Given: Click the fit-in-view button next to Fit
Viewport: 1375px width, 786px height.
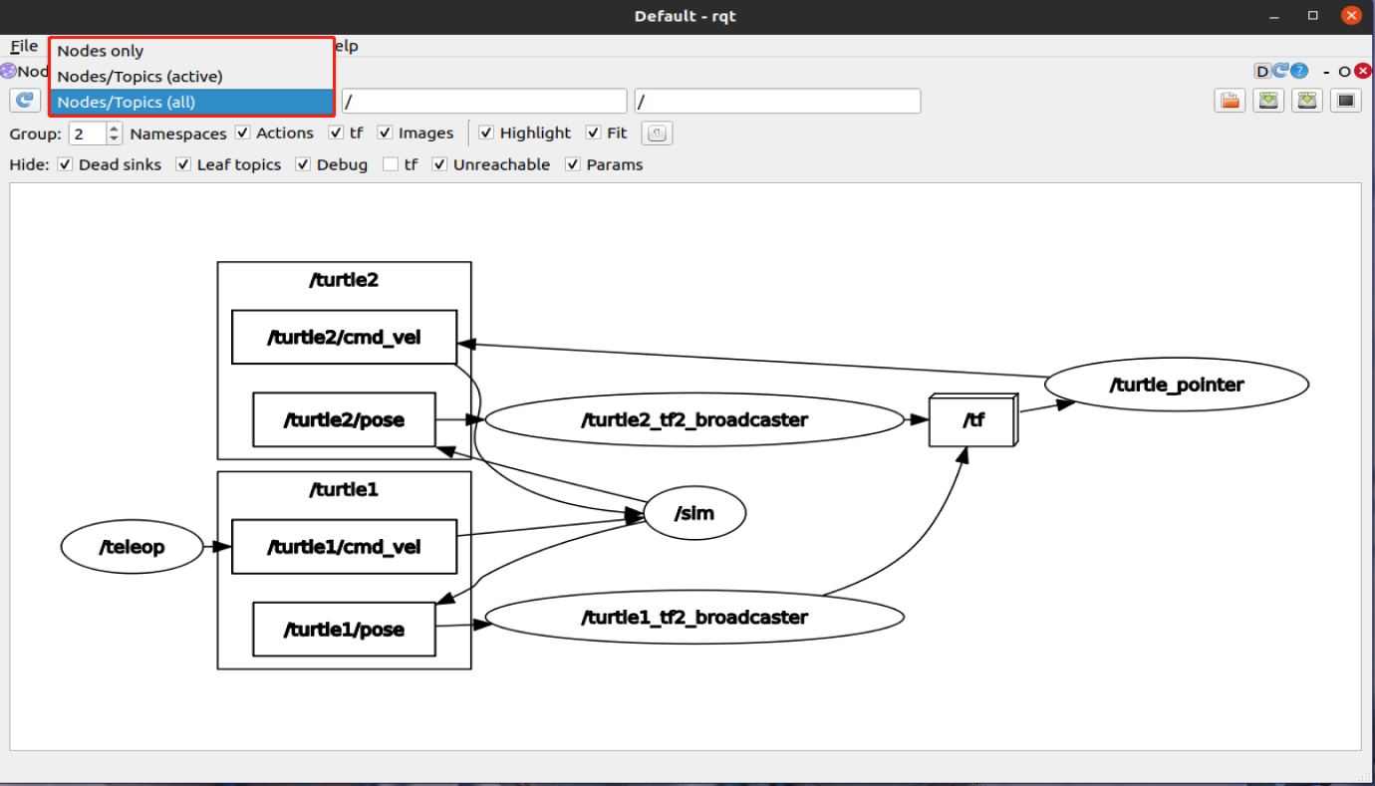Looking at the screenshot, I should 658,133.
